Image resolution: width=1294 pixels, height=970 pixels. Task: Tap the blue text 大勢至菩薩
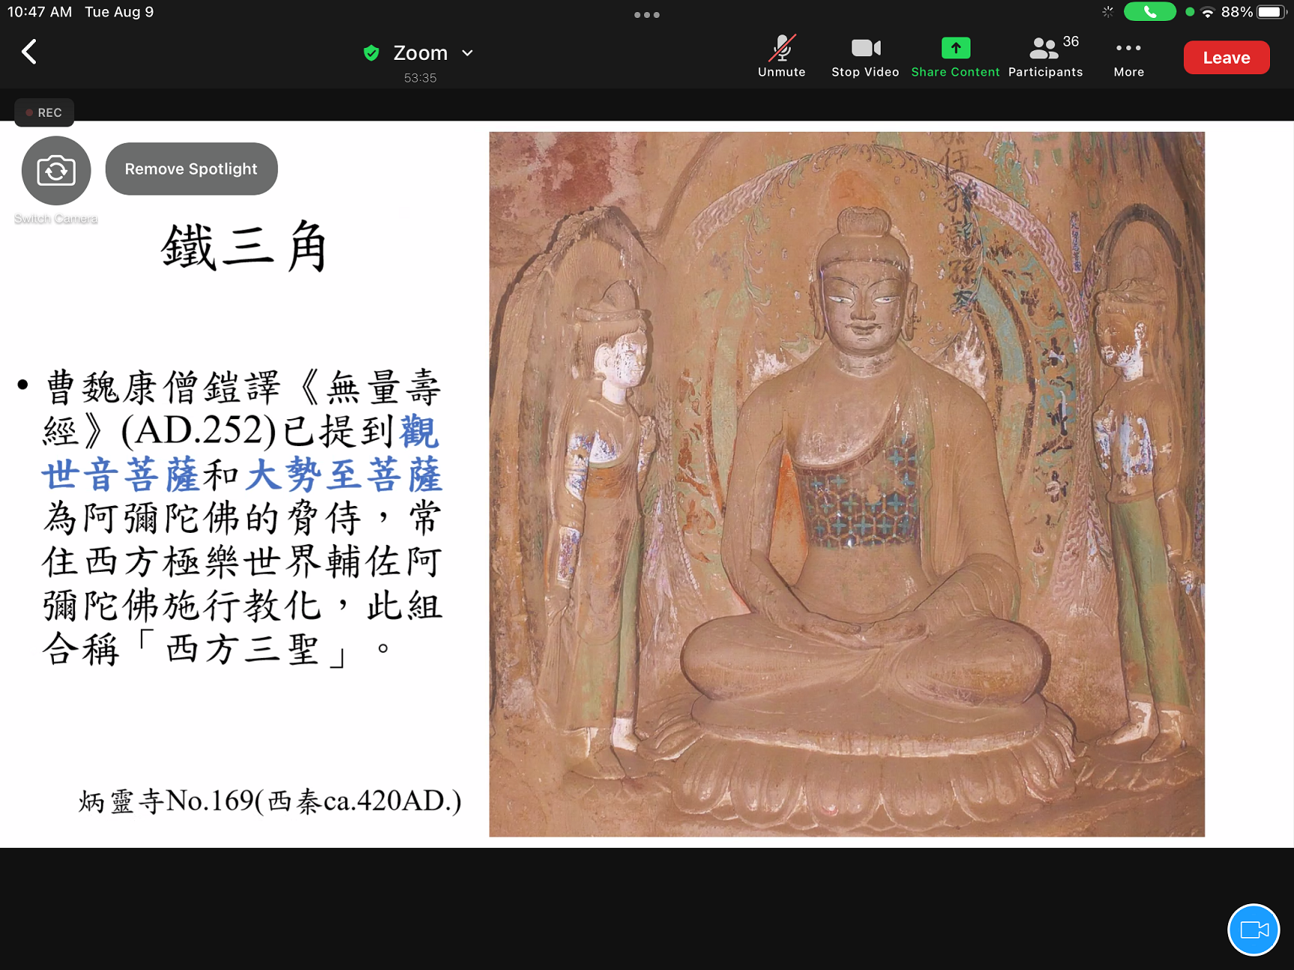345,475
